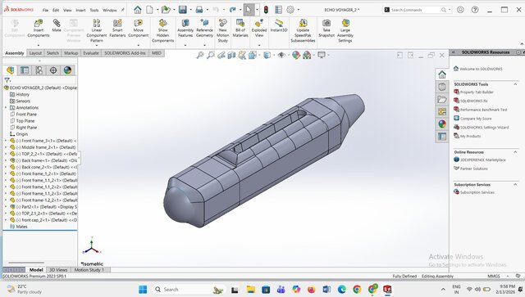
Task: Click the Smart Fasteners tool
Action: tap(117, 28)
